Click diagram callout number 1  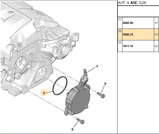[x=97, y=67]
